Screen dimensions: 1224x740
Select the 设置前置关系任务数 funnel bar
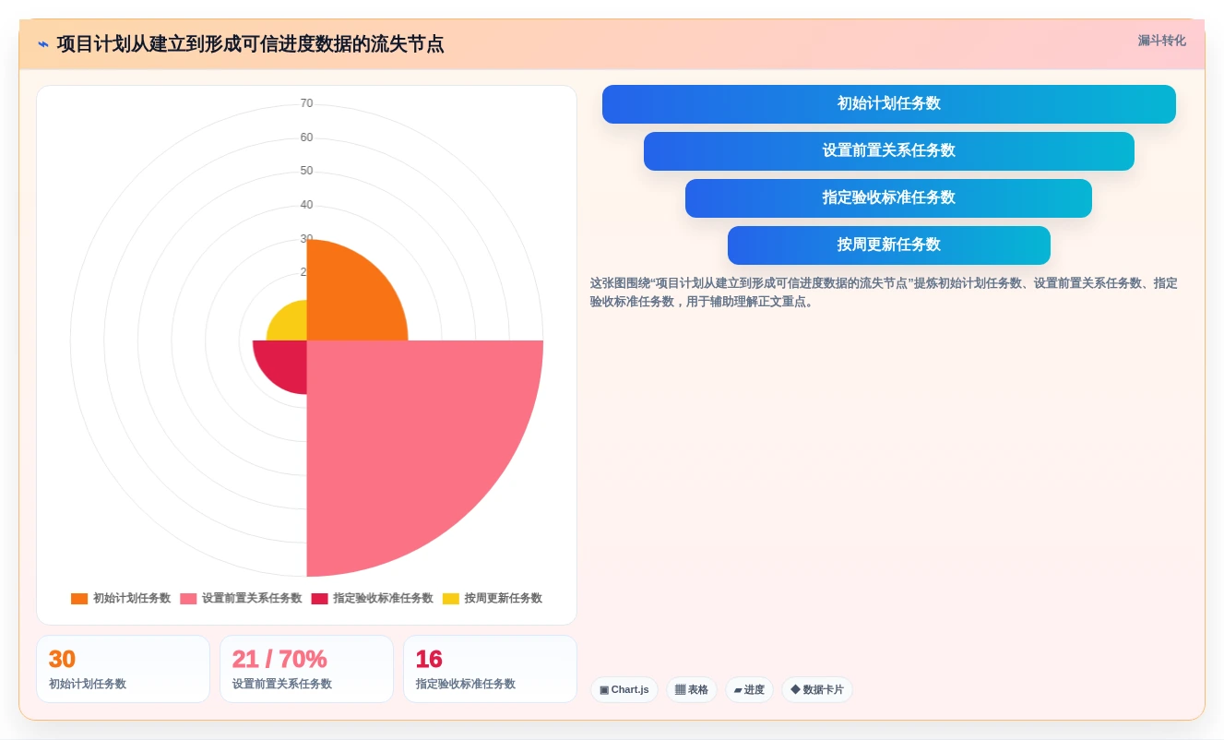[889, 151]
